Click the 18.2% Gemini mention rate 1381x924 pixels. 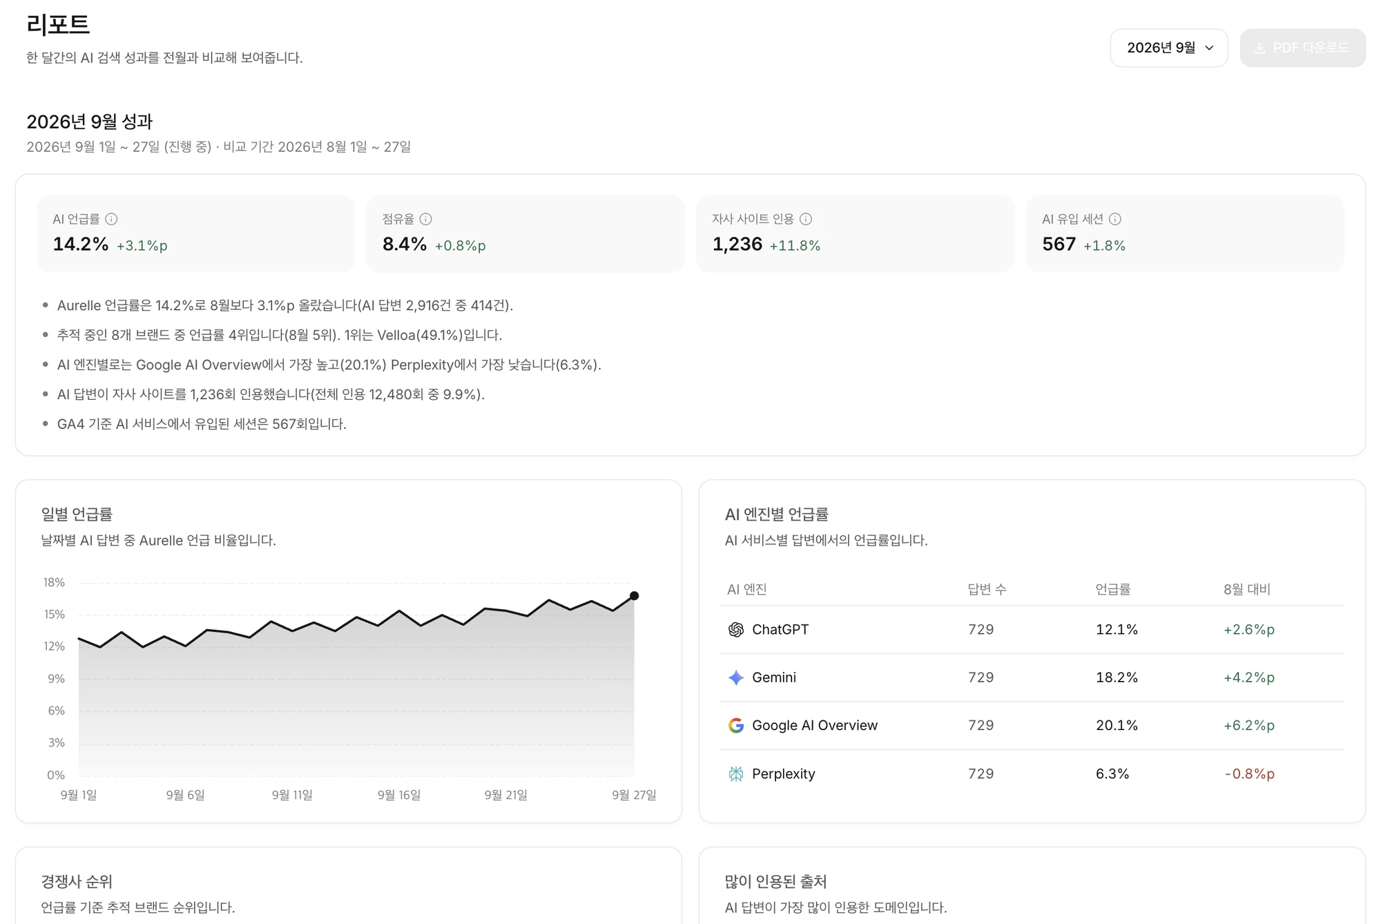(1117, 677)
